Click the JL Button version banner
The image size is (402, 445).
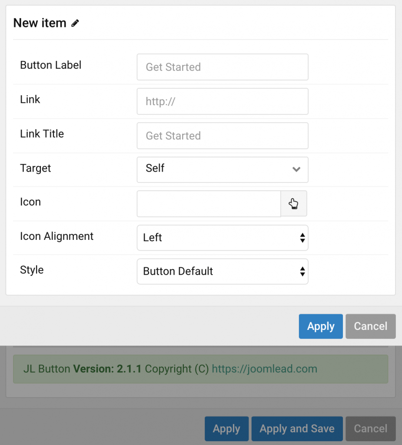tap(201, 368)
